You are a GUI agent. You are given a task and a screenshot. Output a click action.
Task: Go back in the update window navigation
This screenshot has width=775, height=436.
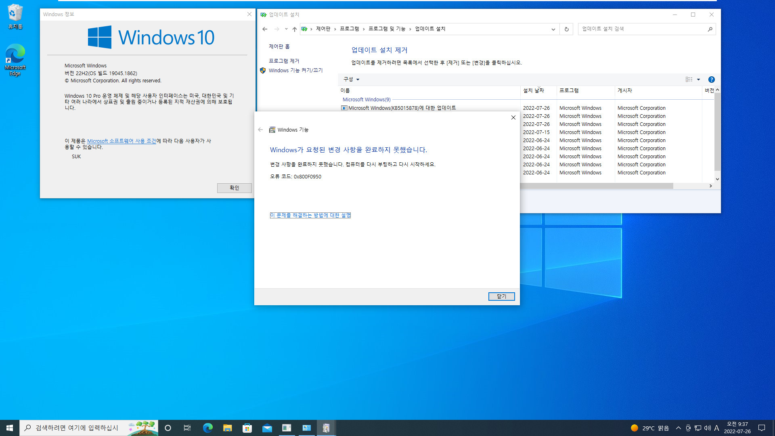(x=265, y=29)
